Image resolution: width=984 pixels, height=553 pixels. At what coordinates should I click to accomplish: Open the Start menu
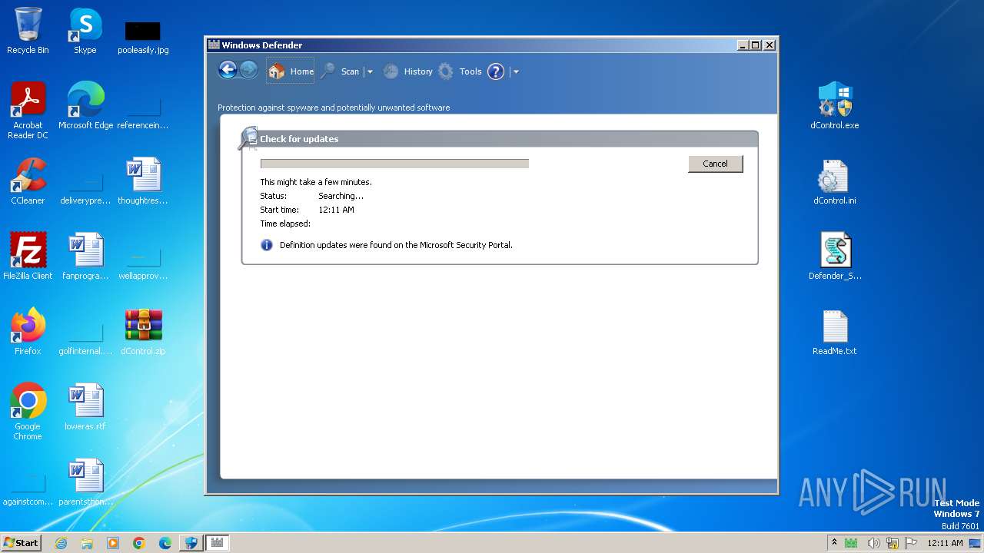[x=21, y=542]
